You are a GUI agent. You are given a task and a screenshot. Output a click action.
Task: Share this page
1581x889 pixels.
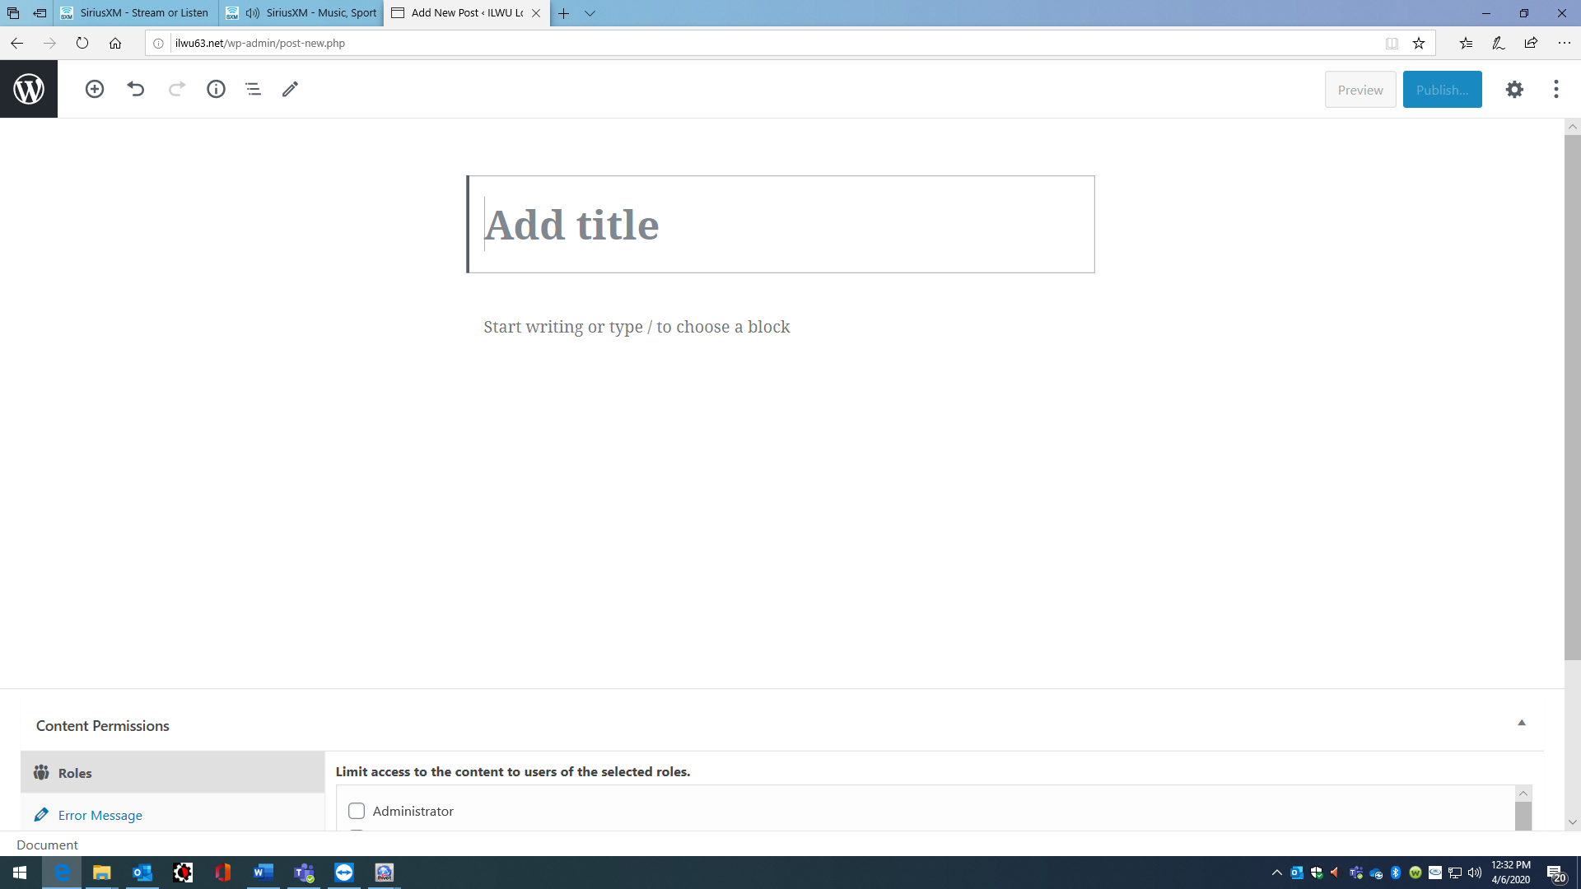coord(1531,43)
